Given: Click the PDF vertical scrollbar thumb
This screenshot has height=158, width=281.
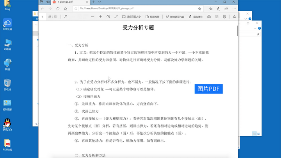Looking at the screenshot, I should (237, 31).
